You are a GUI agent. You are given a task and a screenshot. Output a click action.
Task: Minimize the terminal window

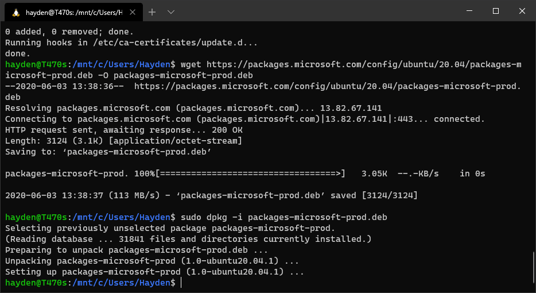coord(469,11)
